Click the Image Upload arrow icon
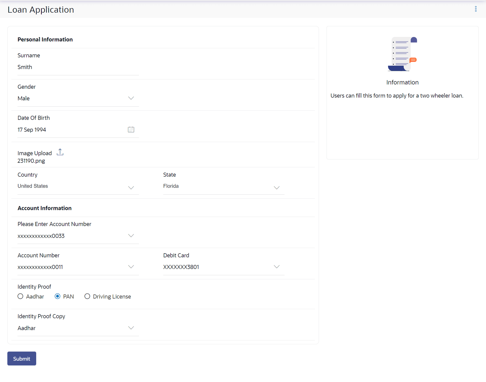The image size is (486, 382). pos(60,152)
